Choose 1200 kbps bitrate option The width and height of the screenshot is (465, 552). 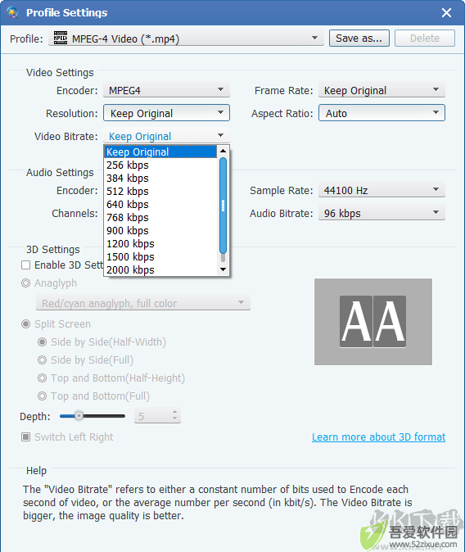(x=160, y=243)
